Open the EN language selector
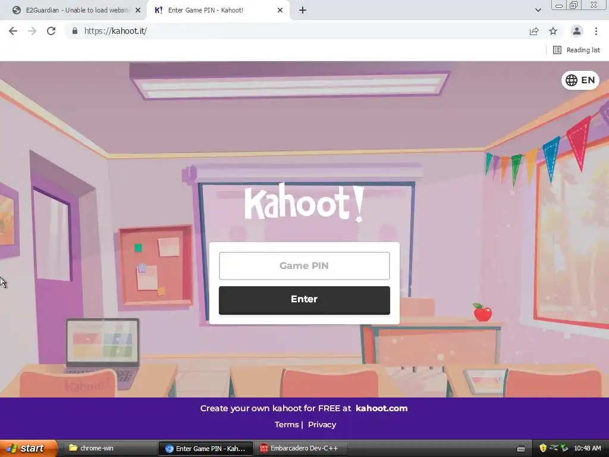Image resolution: width=609 pixels, height=457 pixels. 580,80
